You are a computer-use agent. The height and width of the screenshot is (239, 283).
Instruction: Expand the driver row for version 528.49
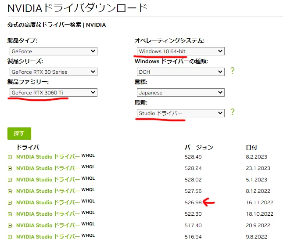(10, 157)
